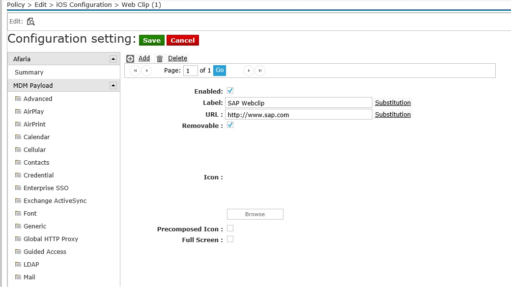511x298 pixels.
Task: Select the AirPlay payload item
Action: (x=33, y=111)
